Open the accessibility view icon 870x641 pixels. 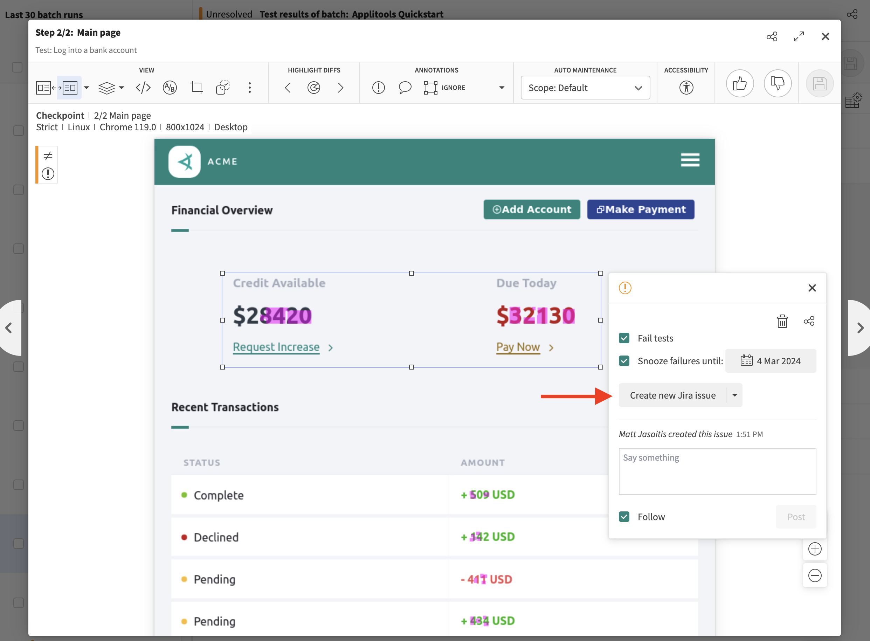tap(686, 87)
